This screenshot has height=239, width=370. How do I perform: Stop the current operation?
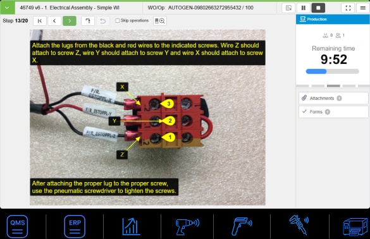[x=318, y=8]
